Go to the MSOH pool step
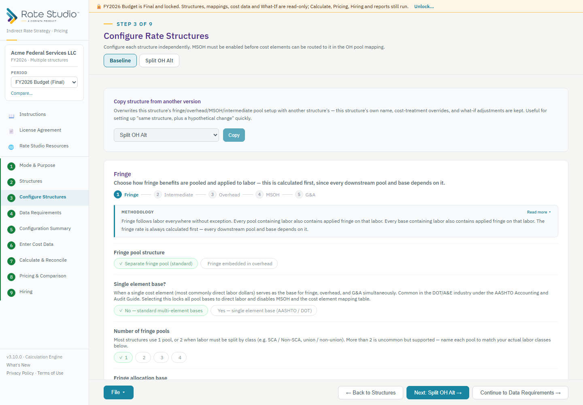The width and height of the screenshot is (583, 405). click(268, 195)
